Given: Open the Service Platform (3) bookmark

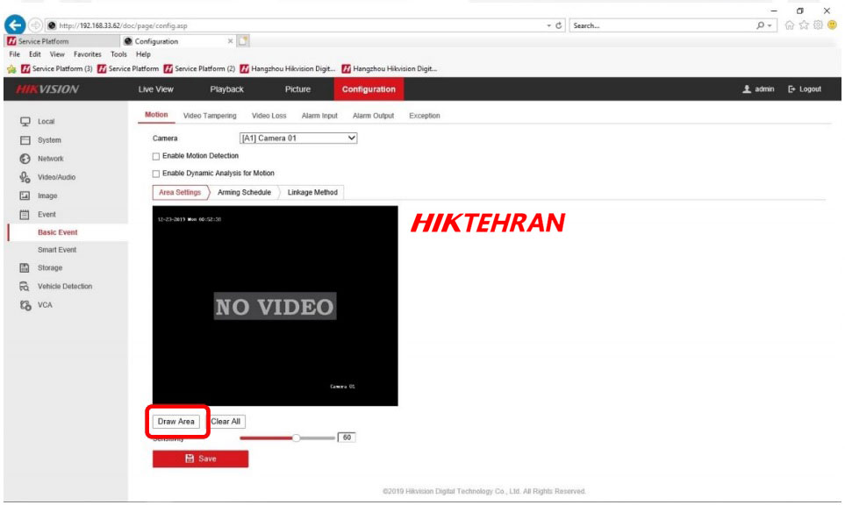Looking at the screenshot, I should point(56,69).
